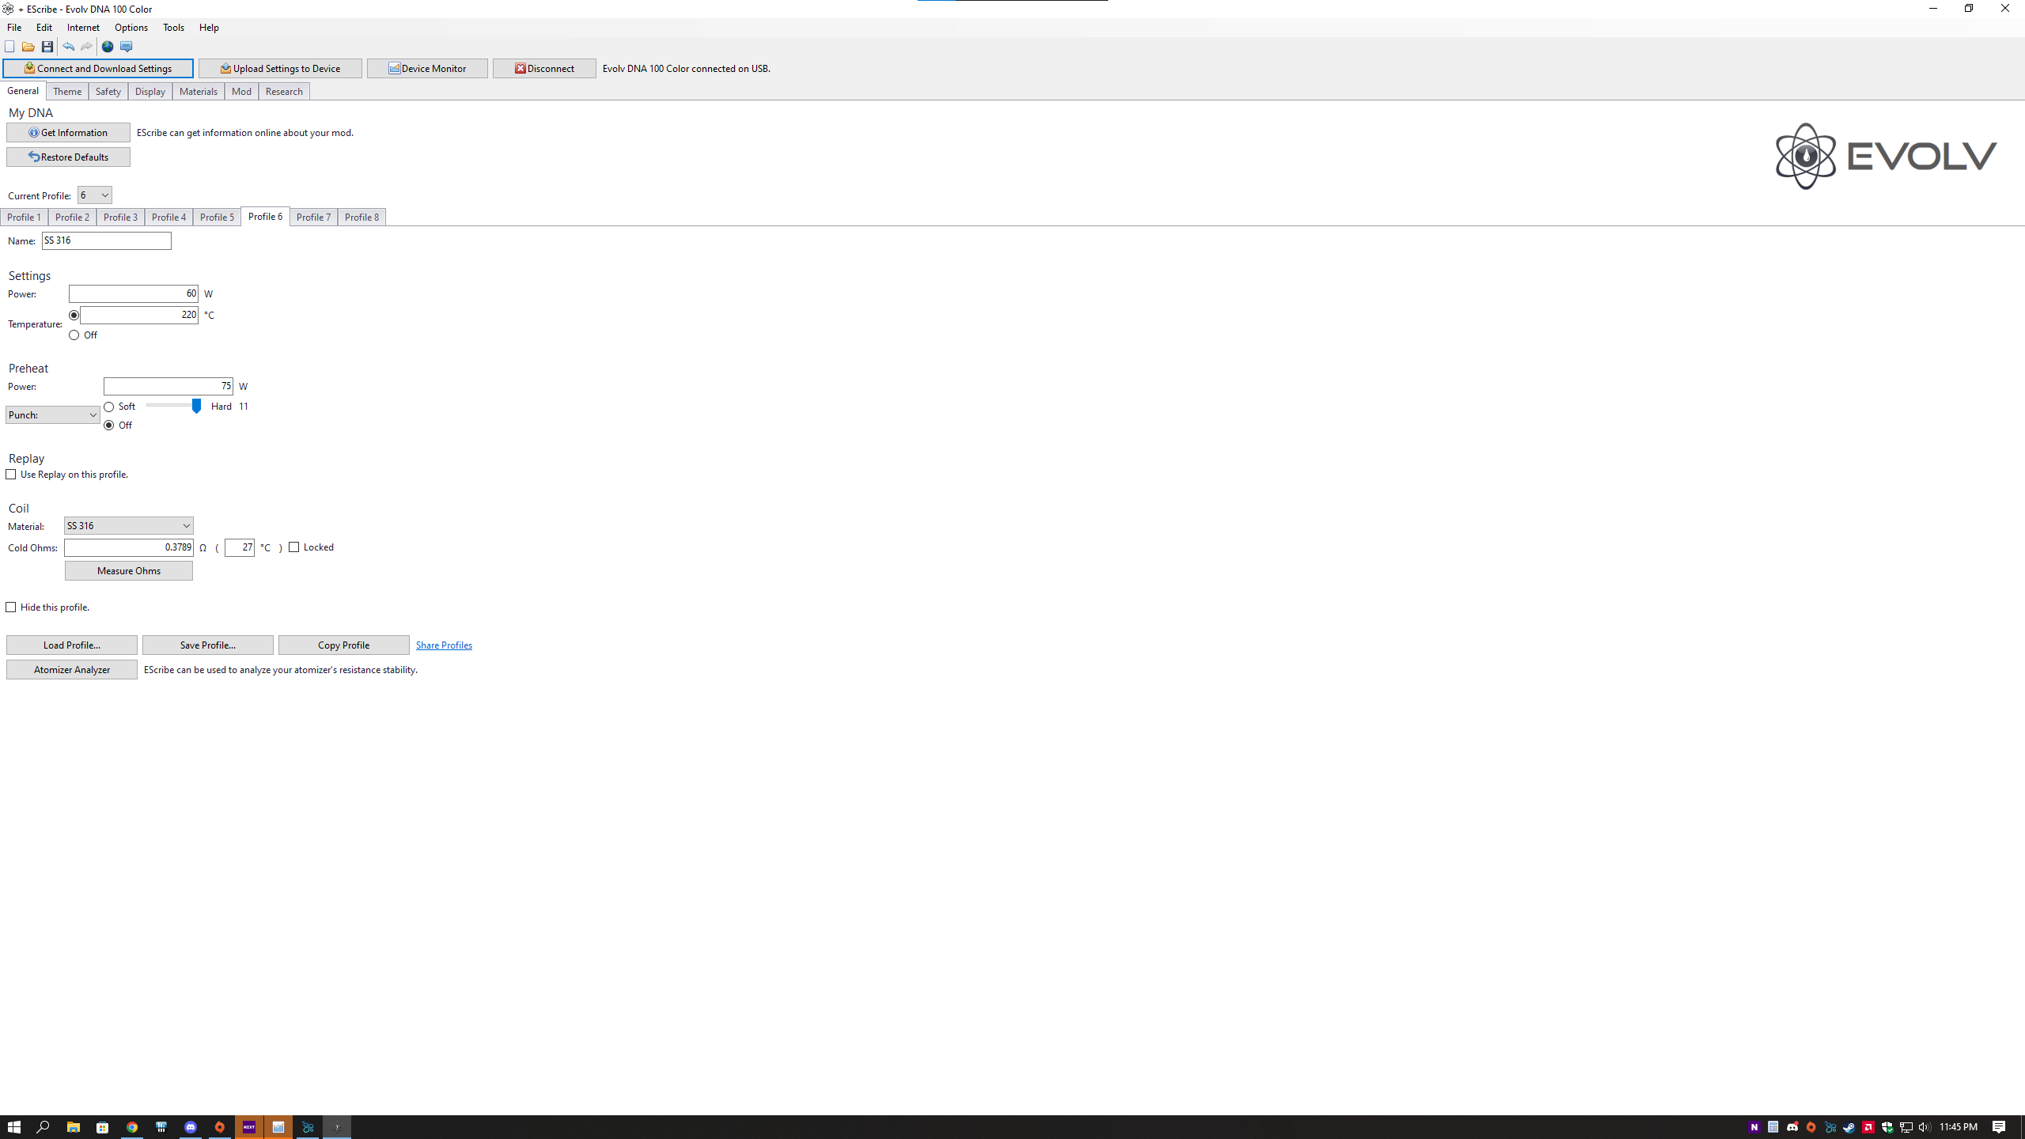Open the Tools menu
Viewport: 2025px width, 1139px height.
tap(173, 28)
